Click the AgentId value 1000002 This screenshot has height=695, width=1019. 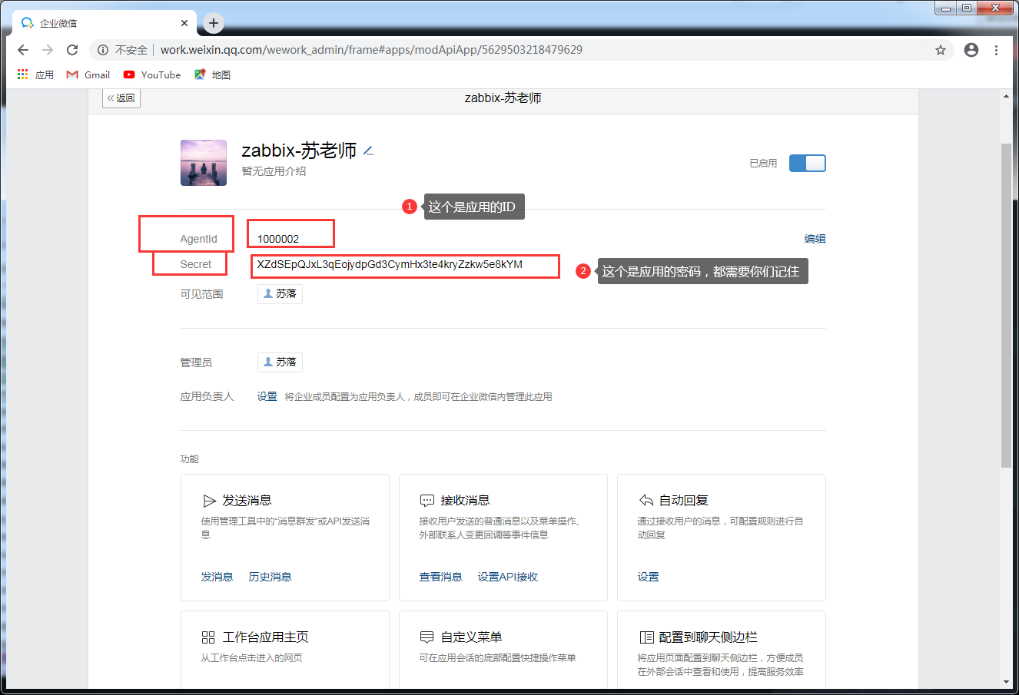pyautogui.click(x=278, y=239)
